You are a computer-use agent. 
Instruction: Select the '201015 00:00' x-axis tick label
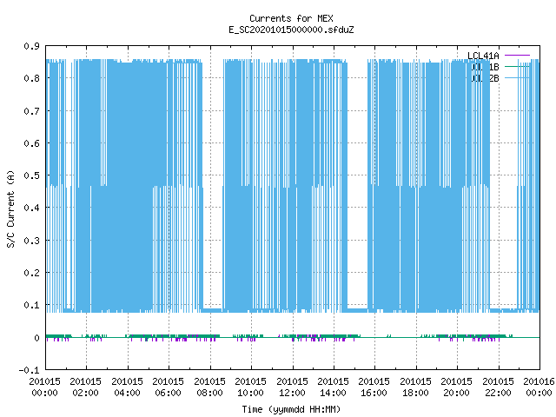point(44,387)
